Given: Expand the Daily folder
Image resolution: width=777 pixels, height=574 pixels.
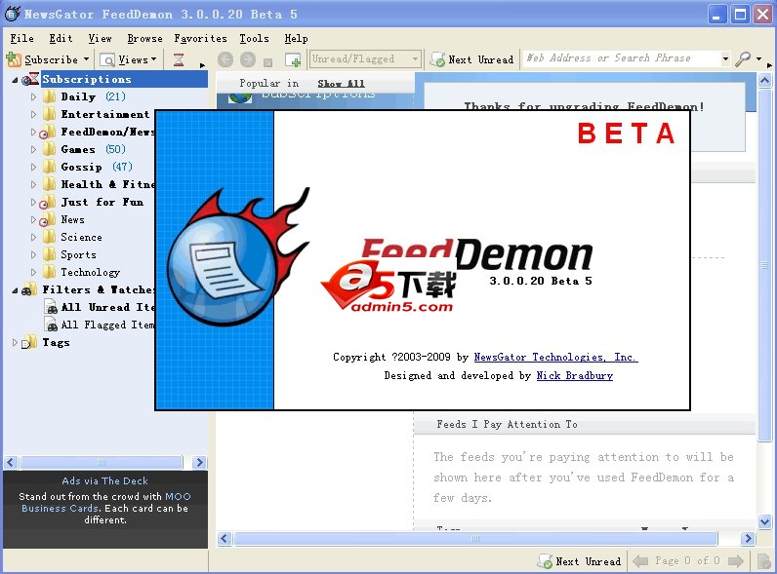Looking at the screenshot, I should [33, 97].
